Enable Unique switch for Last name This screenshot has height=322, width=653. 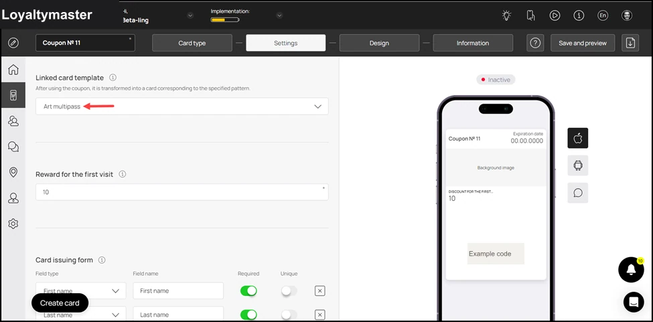point(289,315)
